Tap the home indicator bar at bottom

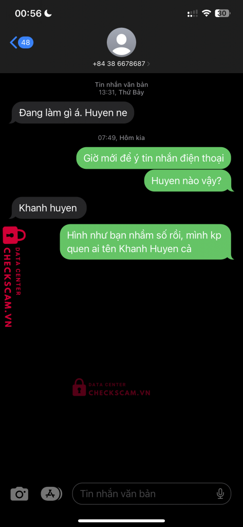pyautogui.click(x=121, y=521)
